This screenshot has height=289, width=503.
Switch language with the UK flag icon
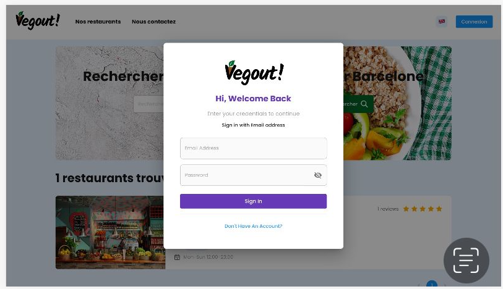[442, 22]
